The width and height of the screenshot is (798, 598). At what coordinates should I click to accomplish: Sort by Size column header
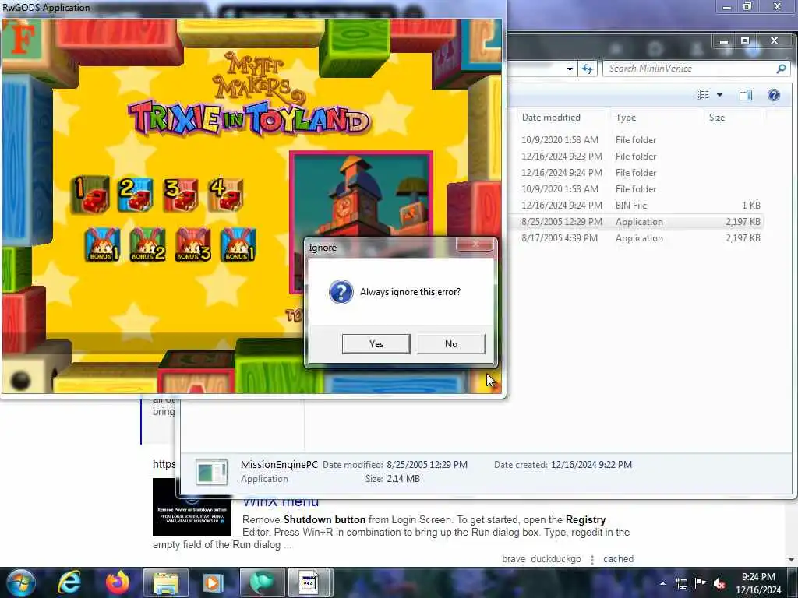(x=717, y=118)
